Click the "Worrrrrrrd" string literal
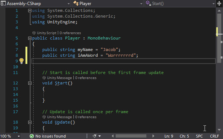This screenshot has height=139, width=223. coord(120,55)
